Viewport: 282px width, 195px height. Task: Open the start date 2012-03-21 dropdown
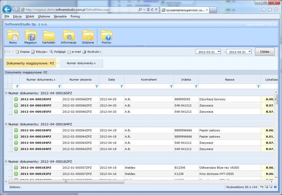click(x=219, y=52)
